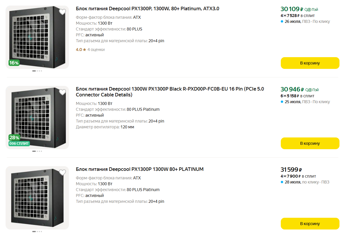Click carousel dots under first product image

tap(37, 71)
